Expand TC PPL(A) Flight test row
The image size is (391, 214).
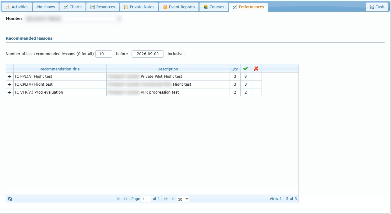coord(9,77)
